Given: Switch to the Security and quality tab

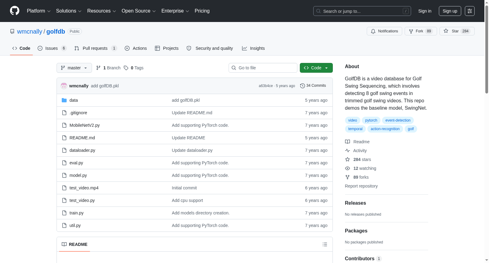Looking at the screenshot, I should pyautogui.click(x=210, y=48).
